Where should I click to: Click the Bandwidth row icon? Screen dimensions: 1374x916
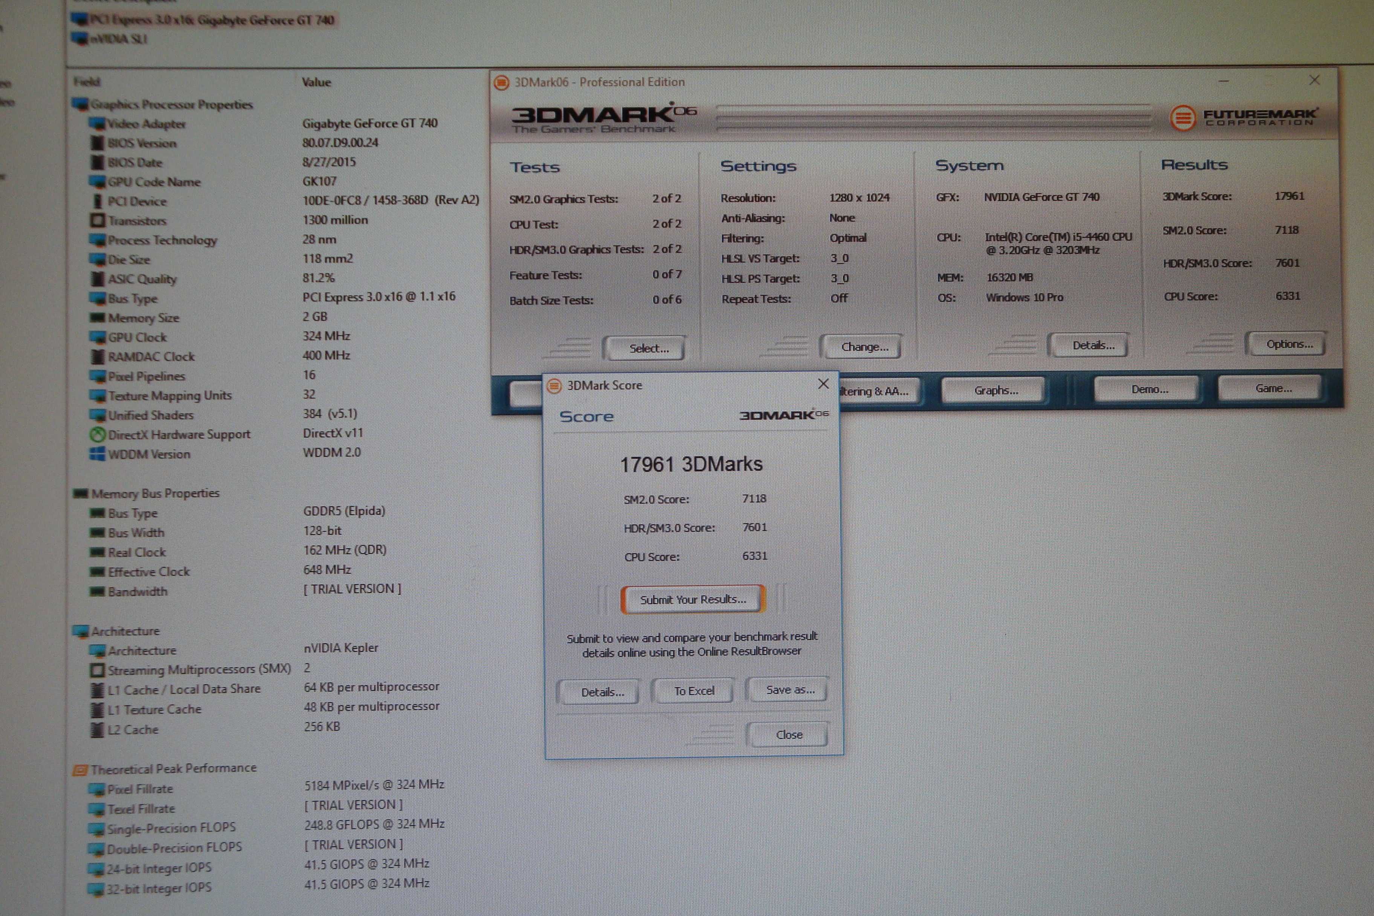pos(97,592)
